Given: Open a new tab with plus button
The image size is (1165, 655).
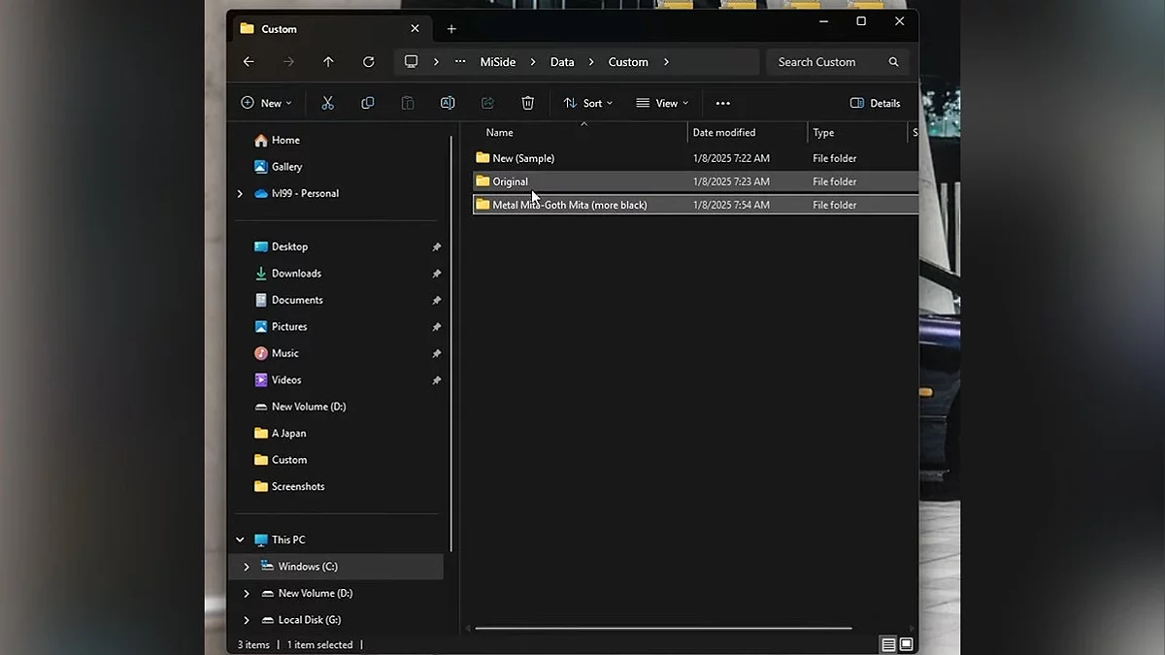Looking at the screenshot, I should 451,29.
